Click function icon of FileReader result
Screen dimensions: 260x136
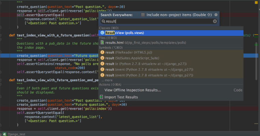[x=102, y=52]
